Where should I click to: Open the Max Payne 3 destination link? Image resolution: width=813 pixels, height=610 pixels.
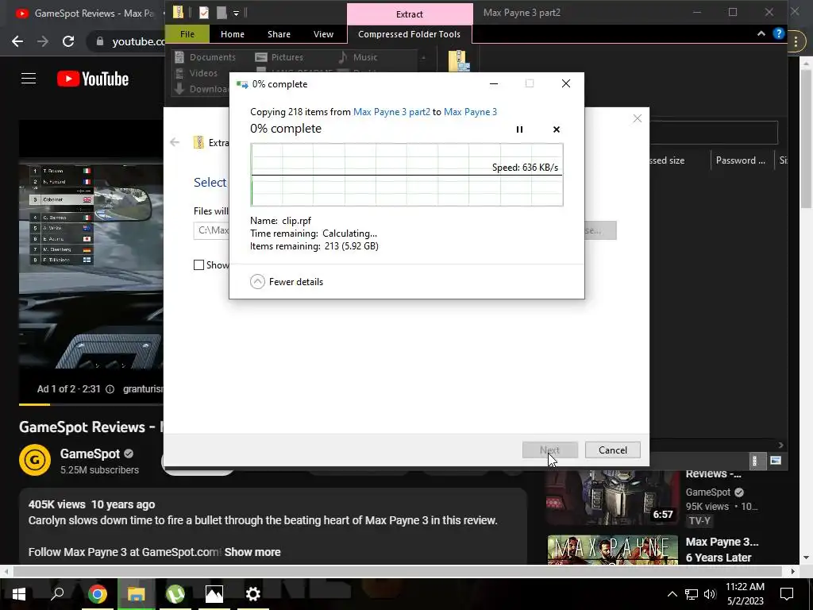pos(470,111)
